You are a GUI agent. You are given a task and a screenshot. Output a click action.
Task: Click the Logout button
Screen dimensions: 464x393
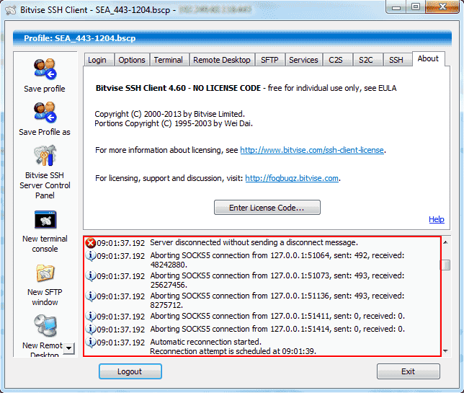tap(130, 371)
